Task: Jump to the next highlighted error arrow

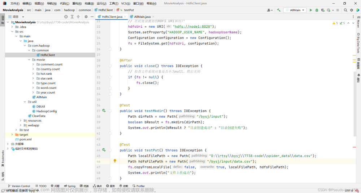Action: (353, 23)
